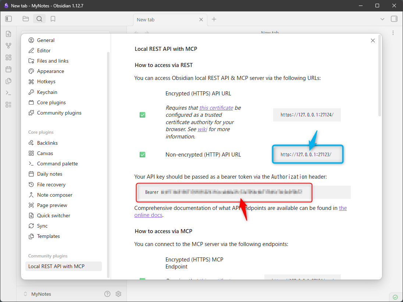Open the tab more options menu
This screenshot has width=403, height=302.
(393, 33)
